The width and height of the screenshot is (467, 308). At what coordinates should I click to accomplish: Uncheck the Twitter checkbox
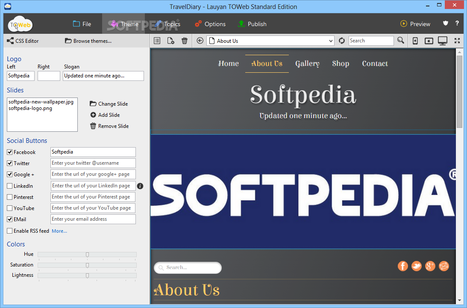tap(9, 163)
